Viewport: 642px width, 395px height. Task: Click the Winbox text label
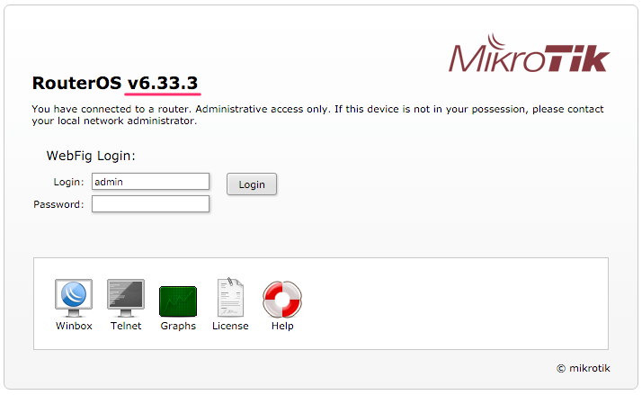click(x=74, y=326)
